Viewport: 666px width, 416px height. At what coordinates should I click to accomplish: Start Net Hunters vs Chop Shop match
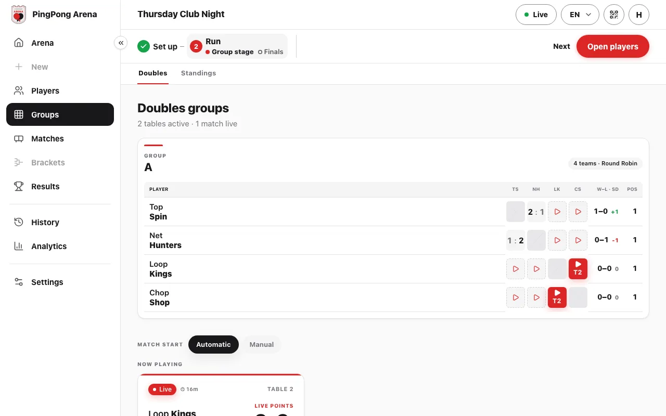point(578,240)
